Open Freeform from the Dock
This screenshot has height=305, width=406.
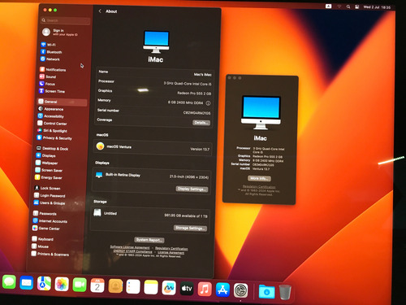pos(169,288)
